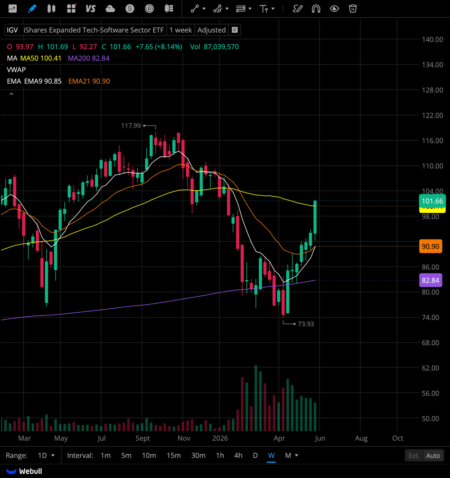The width and height of the screenshot is (450, 478).
Task: Expand the horizontal lines tool dropdown arrow
Action: click(250, 9)
